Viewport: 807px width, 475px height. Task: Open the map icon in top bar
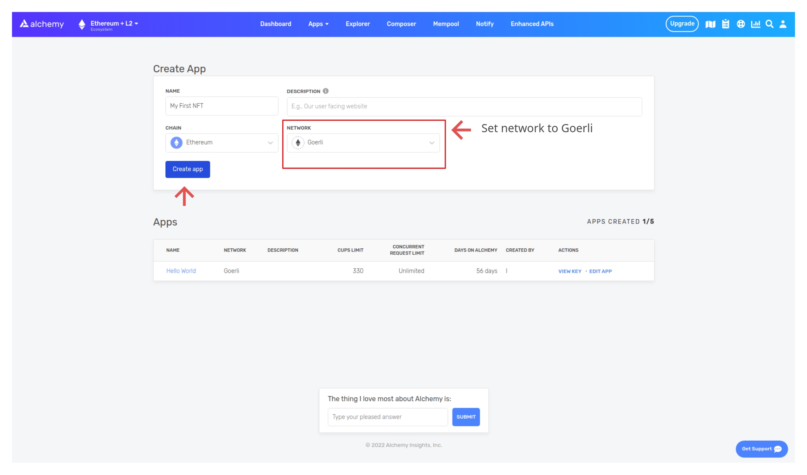710,24
